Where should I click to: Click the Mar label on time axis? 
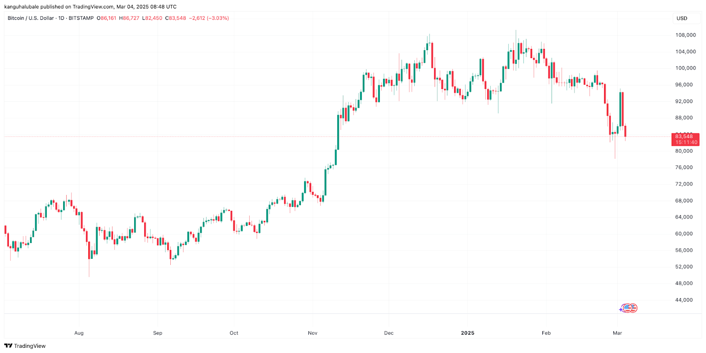point(617,333)
